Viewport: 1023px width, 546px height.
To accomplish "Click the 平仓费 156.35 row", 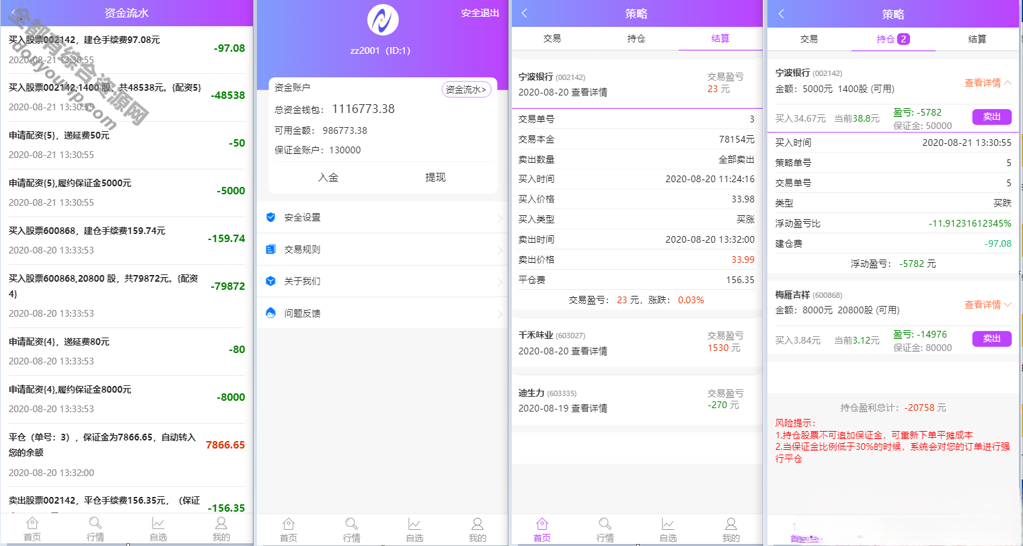I will click(x=636, y=280).
